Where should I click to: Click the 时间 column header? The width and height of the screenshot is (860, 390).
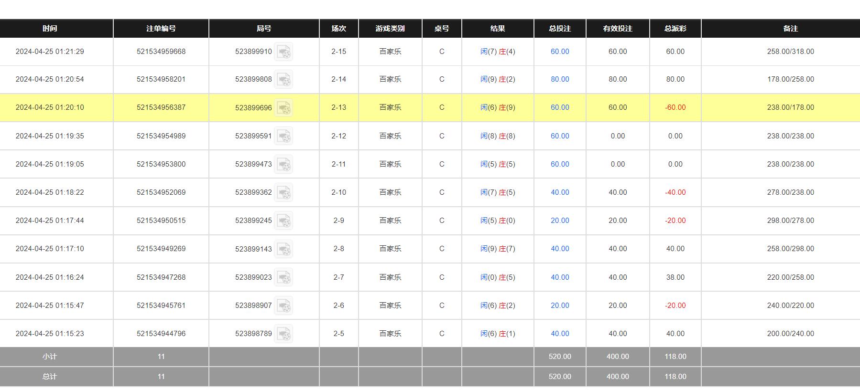[x=50, y=29]
